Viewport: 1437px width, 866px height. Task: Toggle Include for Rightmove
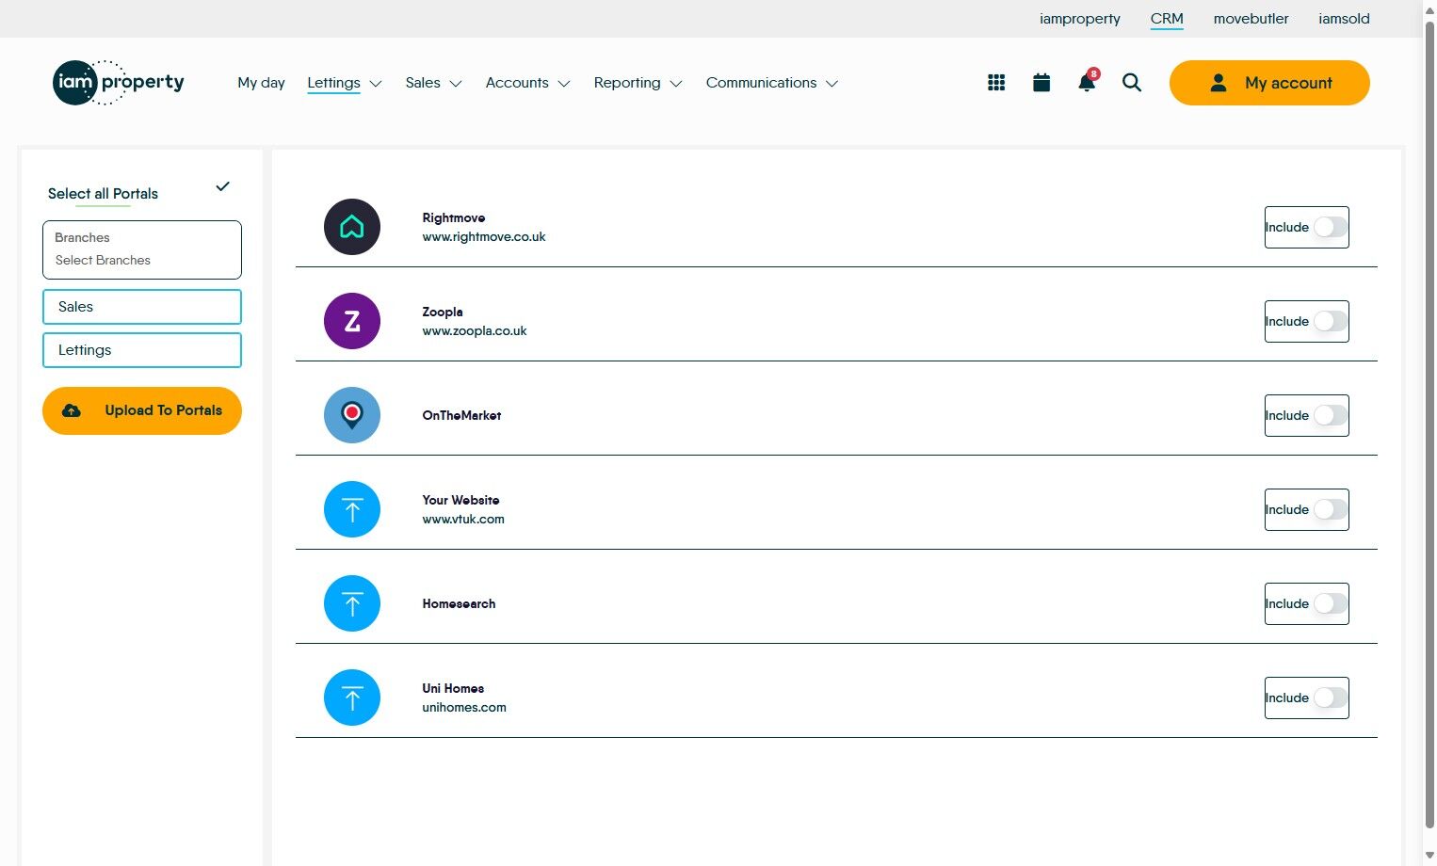pos(1331,227)
